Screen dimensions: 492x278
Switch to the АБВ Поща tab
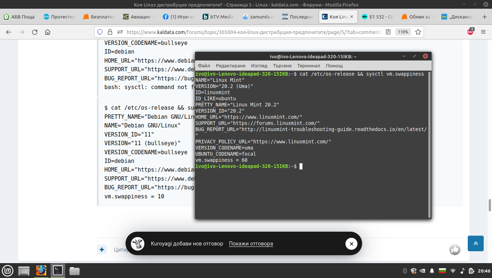[20, 17]
